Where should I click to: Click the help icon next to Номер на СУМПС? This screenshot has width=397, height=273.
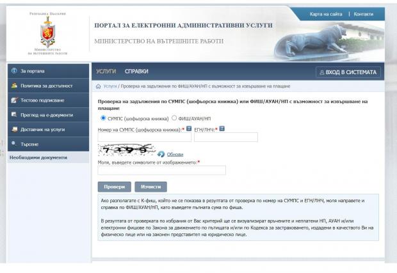(x=189, y=129)
